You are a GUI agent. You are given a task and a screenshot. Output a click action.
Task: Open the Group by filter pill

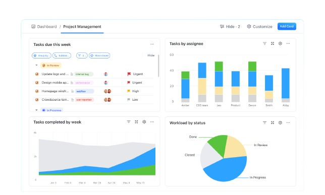click(x=41, y=55)
